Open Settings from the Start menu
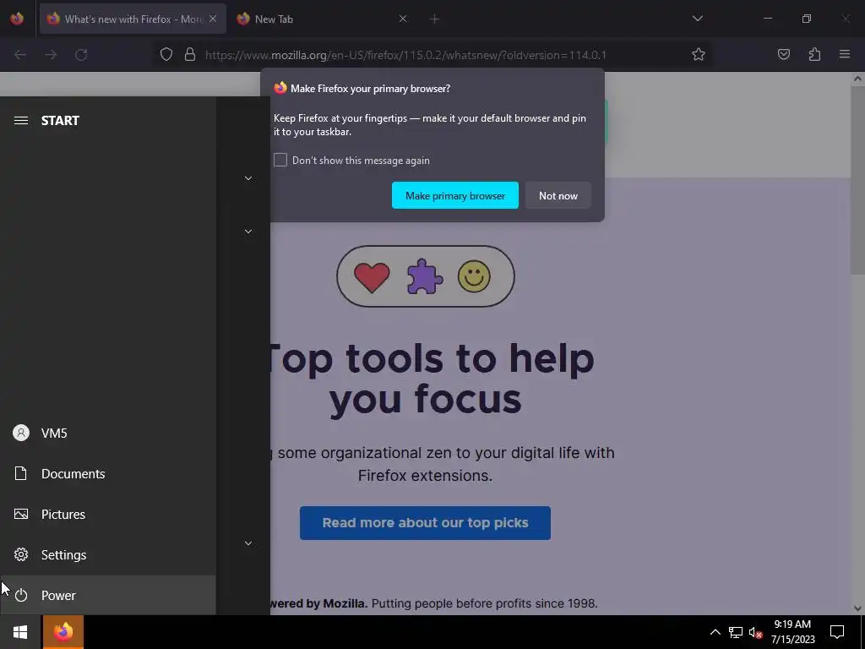The height and width of the screenshot is (649, 865). tap(107, 554)
